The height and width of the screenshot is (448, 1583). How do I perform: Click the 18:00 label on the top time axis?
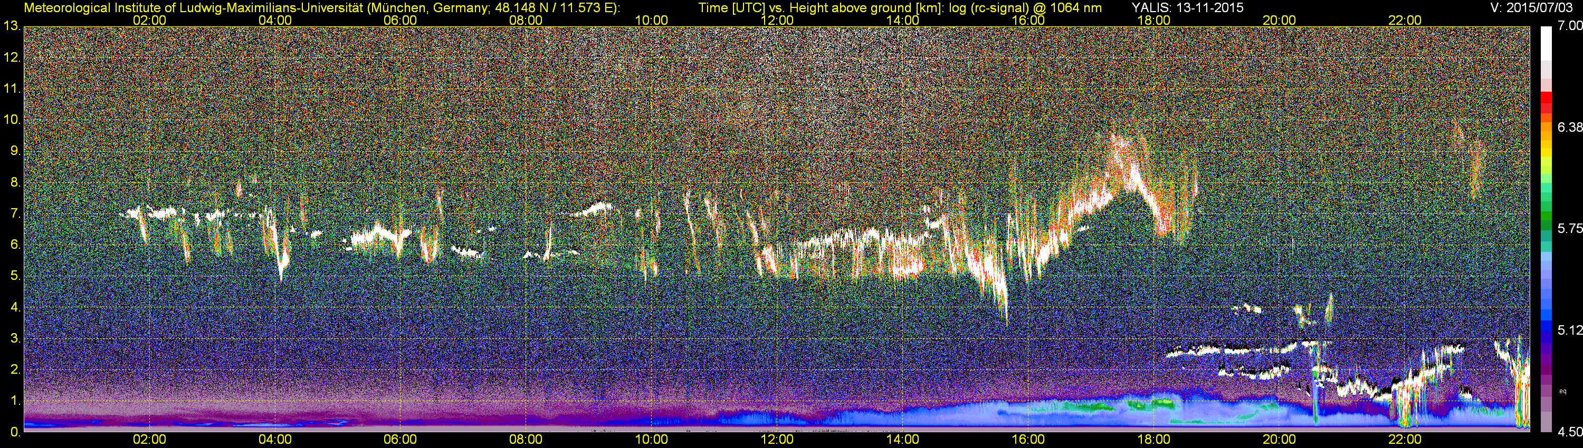tap(1153, 20)
